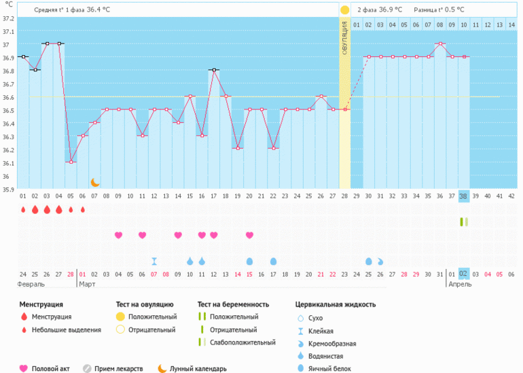Click the 'Прием лекарств' legend icon
Screen dimensions: 523x373
86,368
